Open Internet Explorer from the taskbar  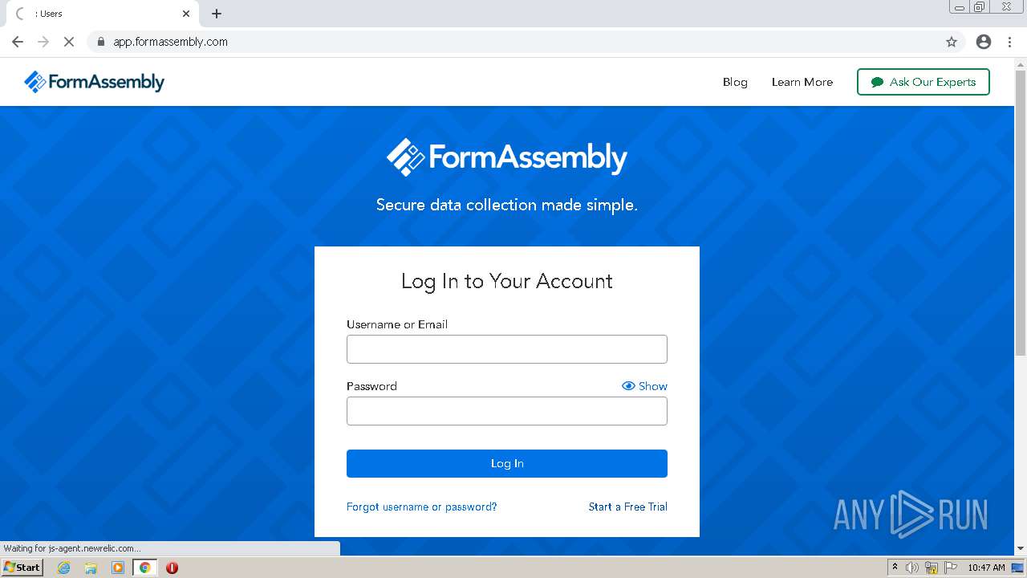tap(64, 568)
